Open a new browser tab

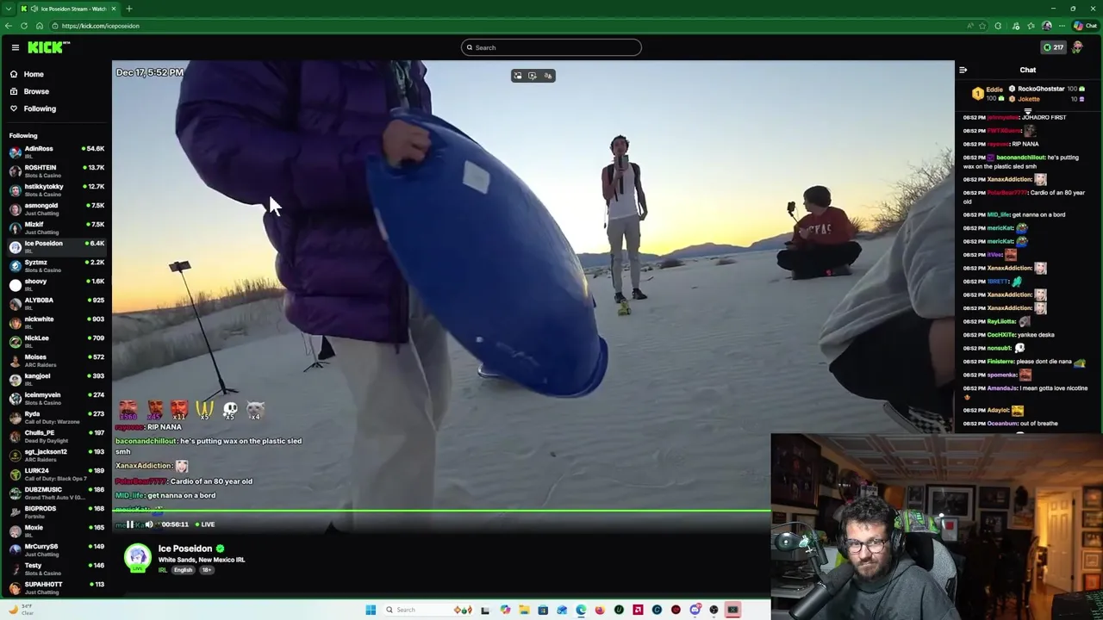pyautogui.click(x=129, y=9)
